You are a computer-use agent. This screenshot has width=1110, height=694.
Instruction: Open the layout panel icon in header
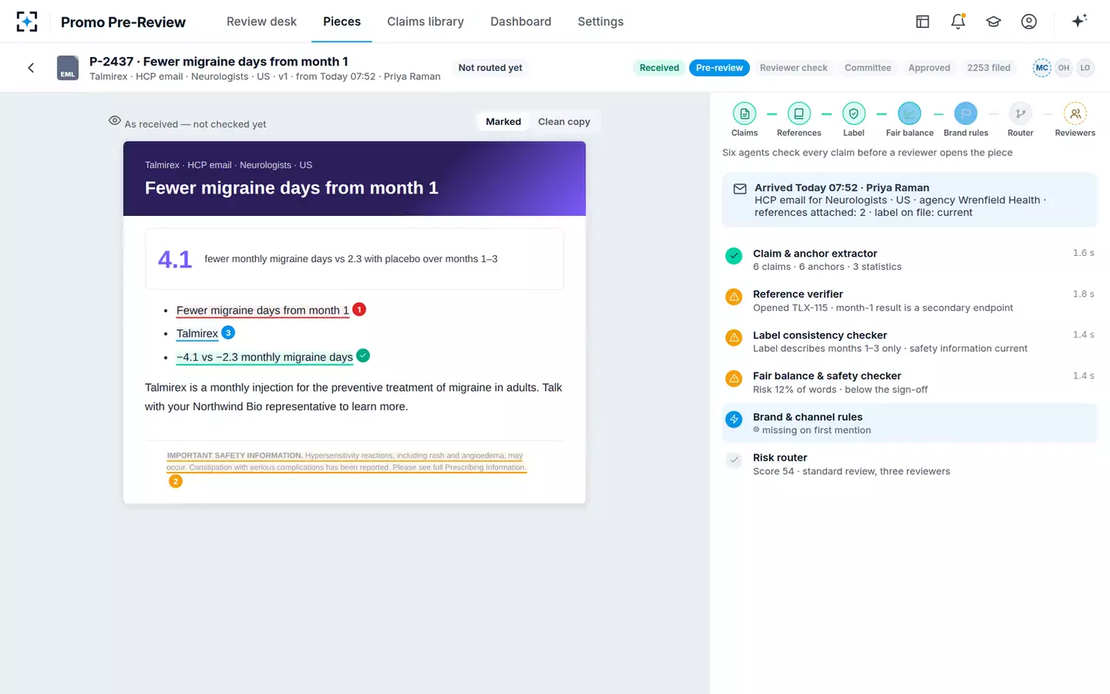click(x=923, y=22)
